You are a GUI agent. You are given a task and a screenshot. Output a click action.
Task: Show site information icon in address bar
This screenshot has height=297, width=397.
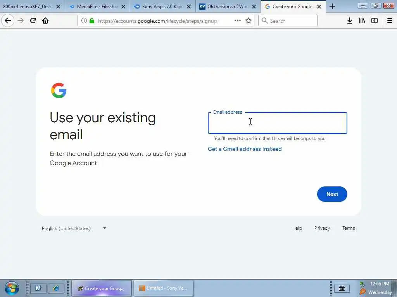(x=84, y=21)
